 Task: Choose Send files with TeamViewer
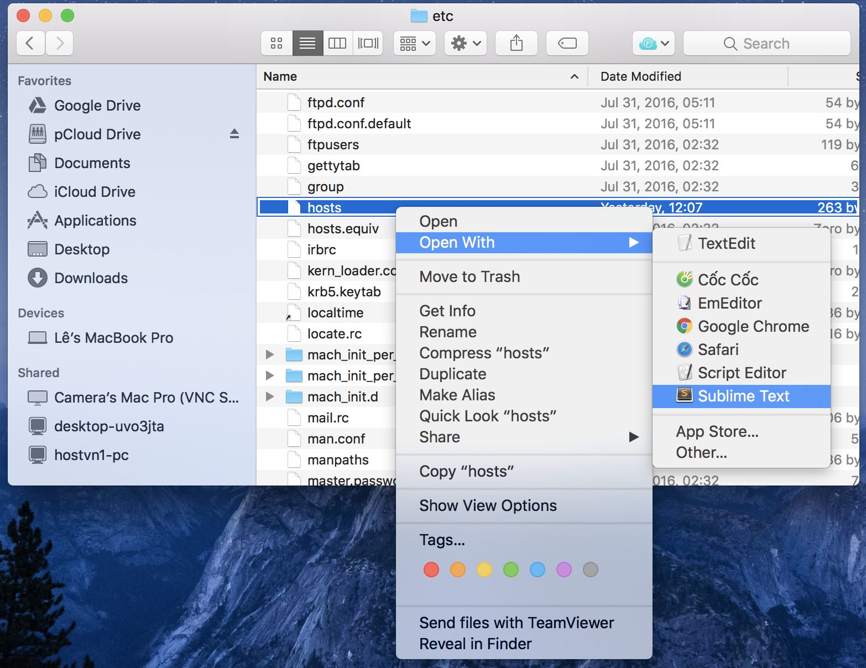524,623
